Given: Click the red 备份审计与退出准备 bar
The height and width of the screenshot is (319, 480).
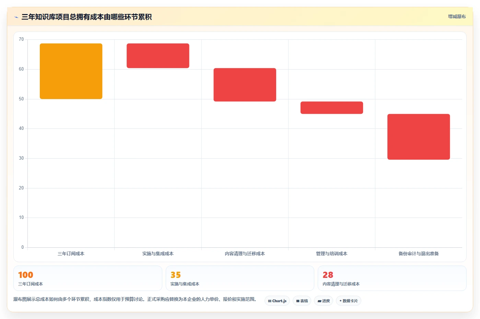Looking at the screenshot, I should pyautogui.click(x=419, y=137).
